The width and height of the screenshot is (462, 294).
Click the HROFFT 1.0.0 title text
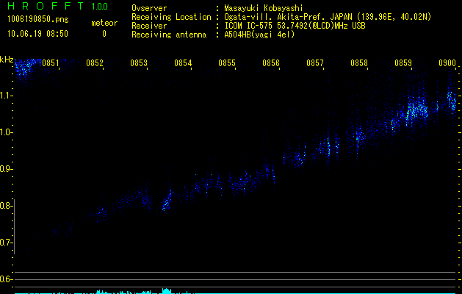click(57, 6)
